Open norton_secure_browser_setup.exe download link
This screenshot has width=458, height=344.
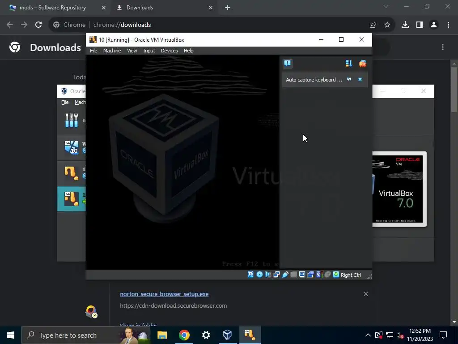tap(164, 294)
